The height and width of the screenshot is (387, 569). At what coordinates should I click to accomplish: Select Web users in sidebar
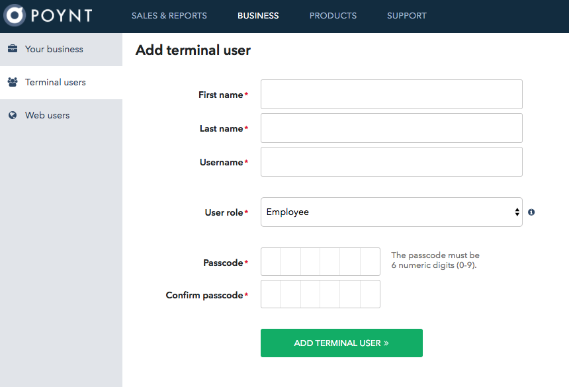61,115
